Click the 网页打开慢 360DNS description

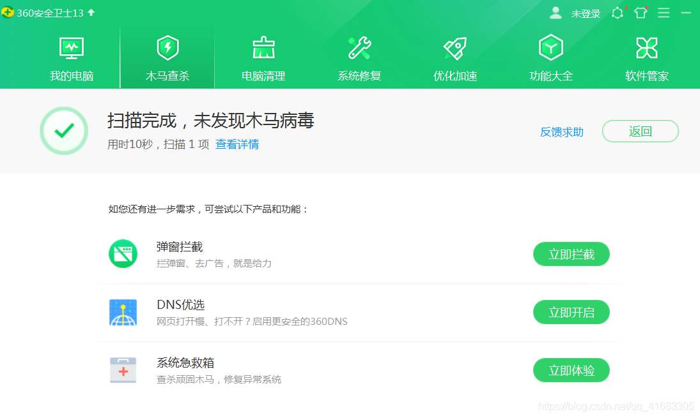click(252, 321)
